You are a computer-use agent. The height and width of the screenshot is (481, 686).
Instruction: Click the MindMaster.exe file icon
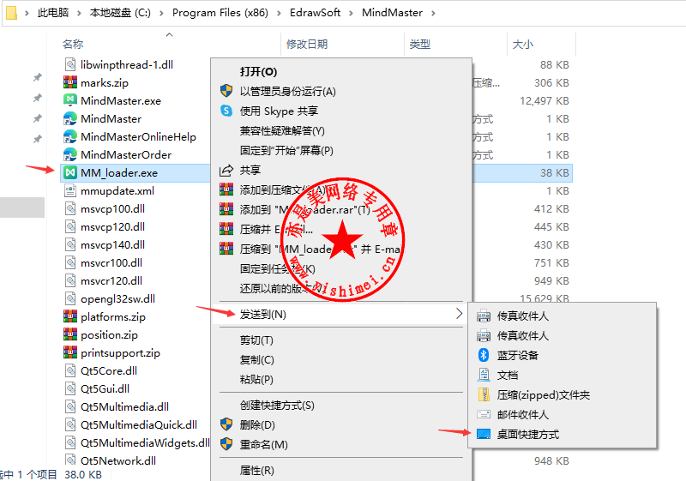pos(70,100)
